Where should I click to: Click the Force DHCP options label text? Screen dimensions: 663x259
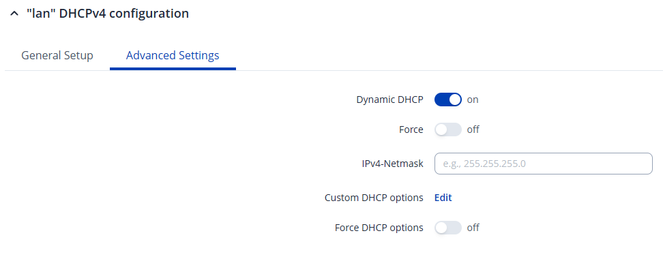(x=379, y=228)
